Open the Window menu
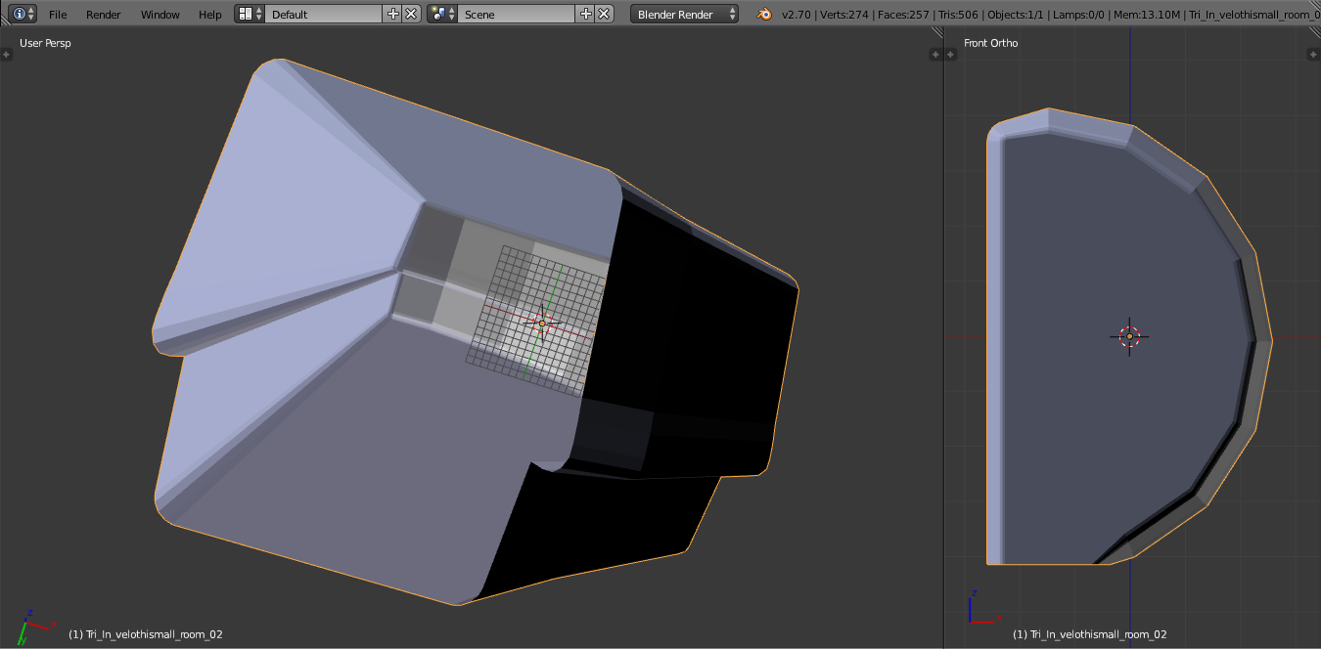Viewport: 1321px width, 649px height. [x=160, y=15]
